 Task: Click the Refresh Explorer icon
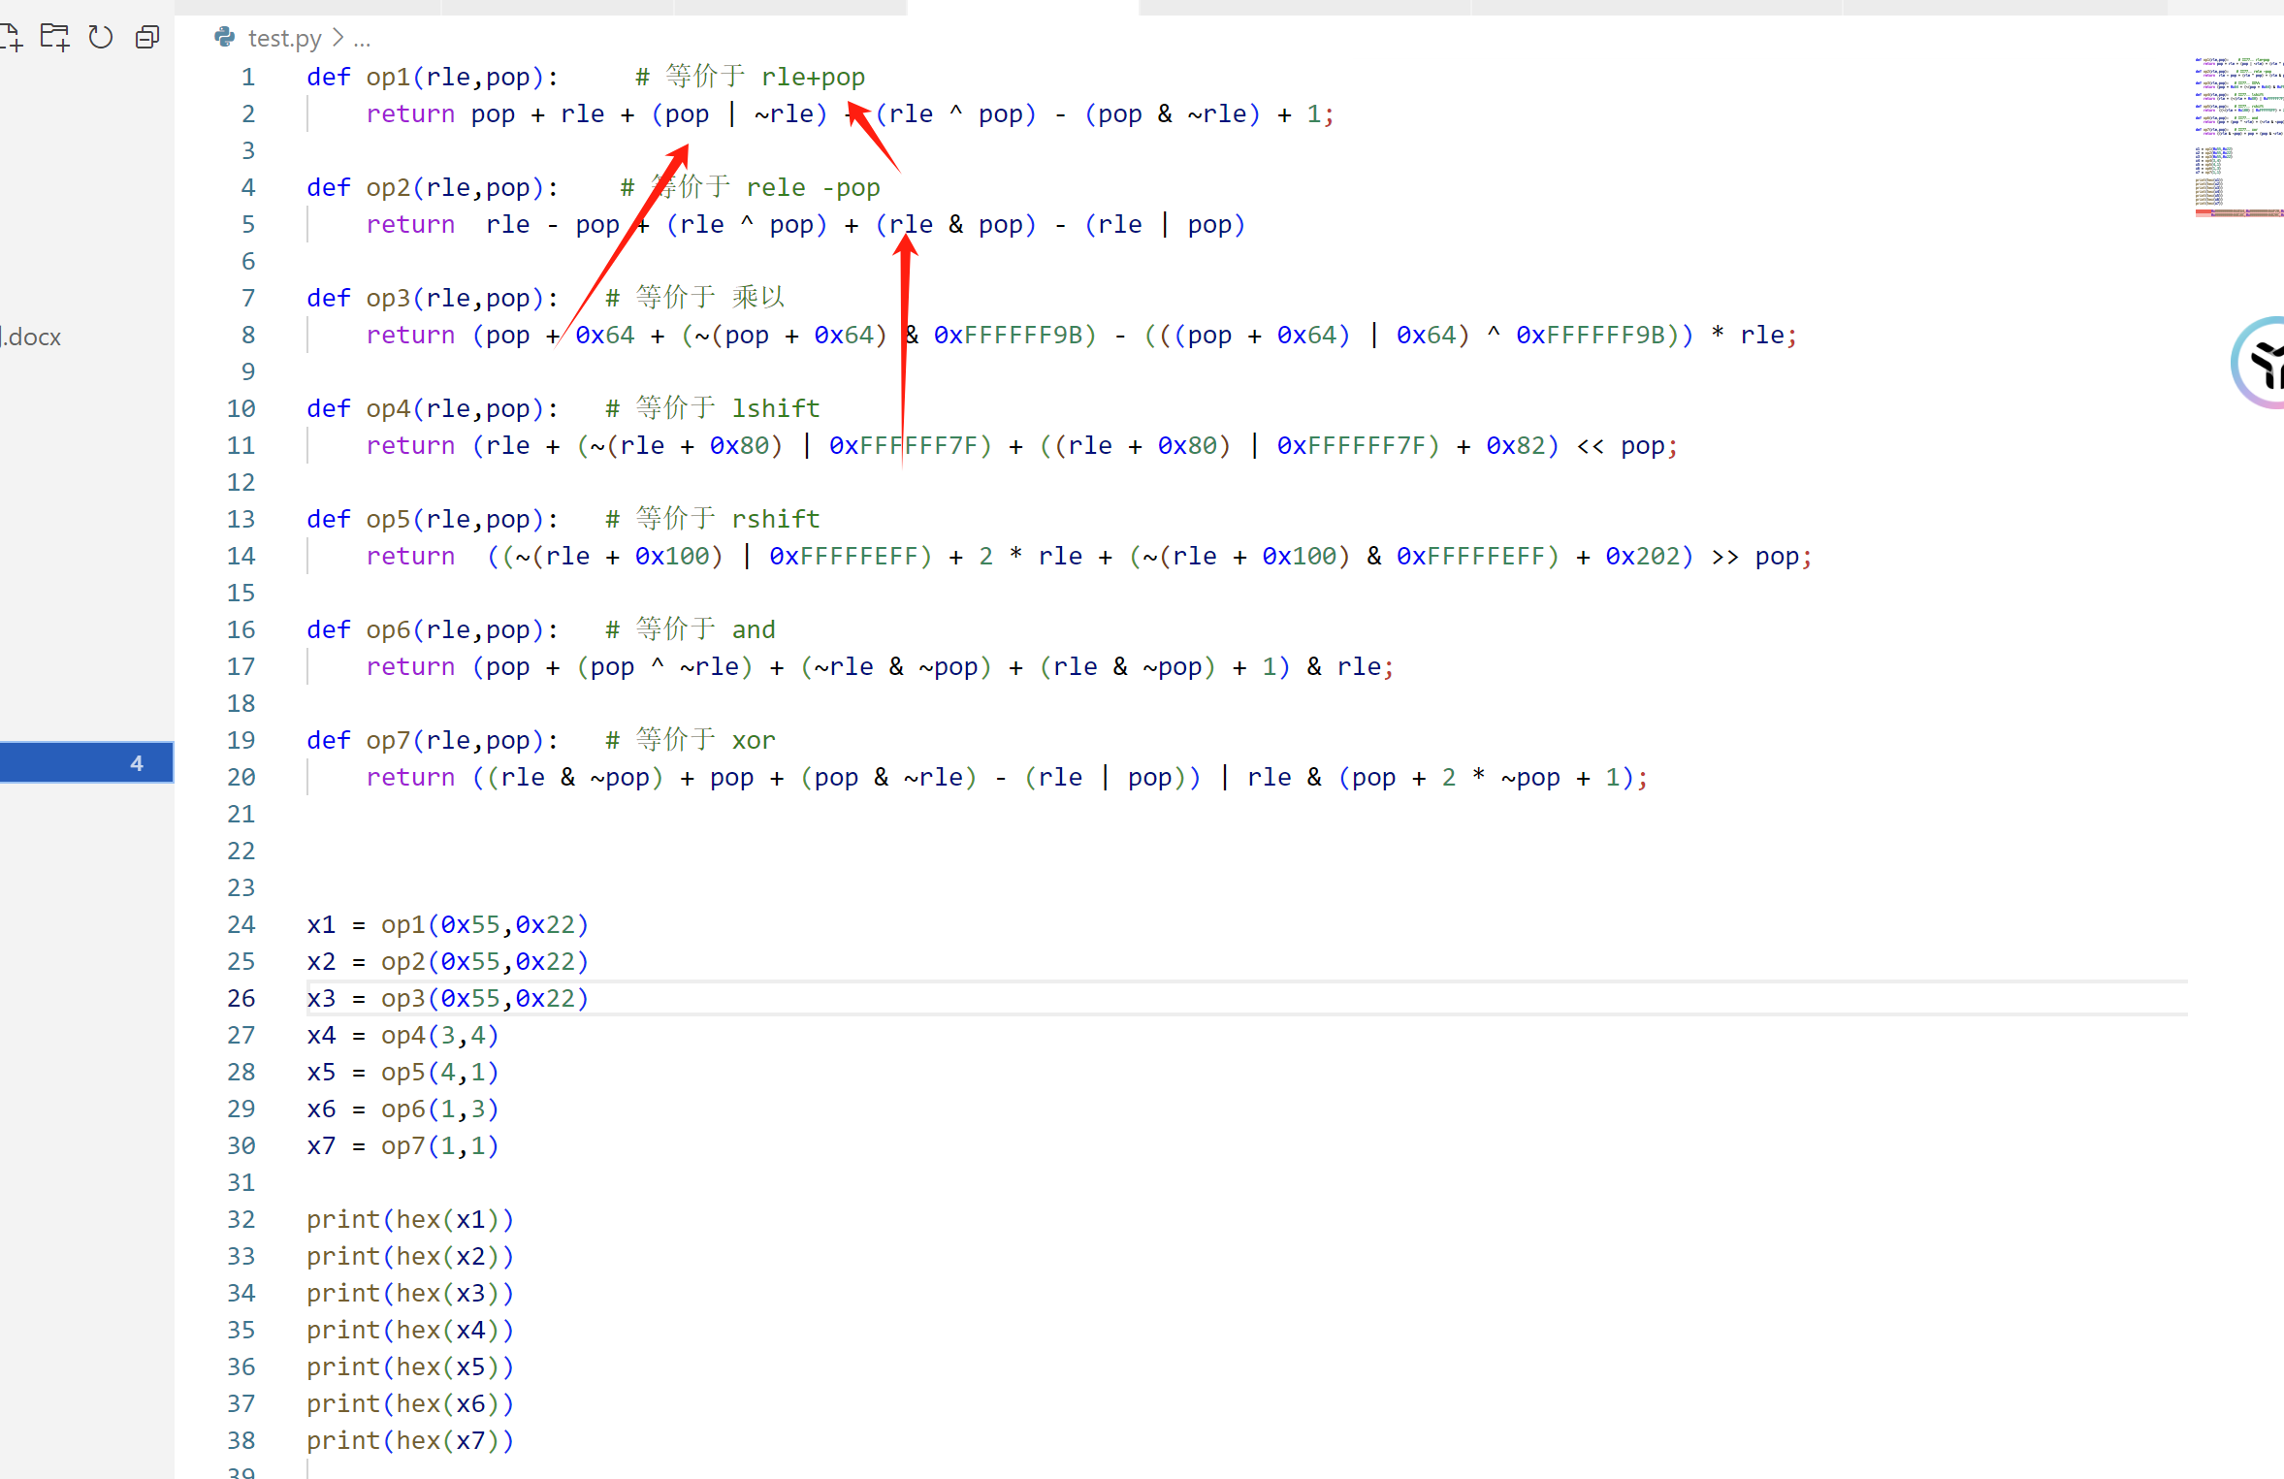tap(101, 38)
